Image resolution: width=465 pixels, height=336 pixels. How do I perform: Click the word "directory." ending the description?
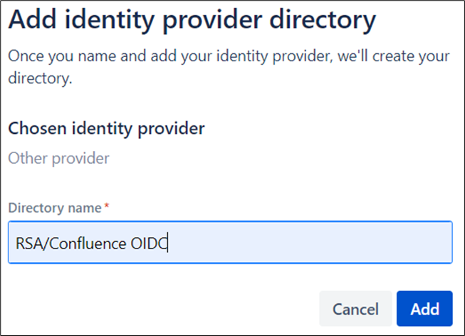40,78
